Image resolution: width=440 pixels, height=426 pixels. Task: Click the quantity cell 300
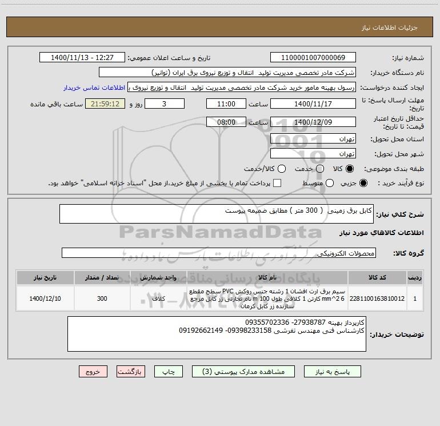point(102,298)
